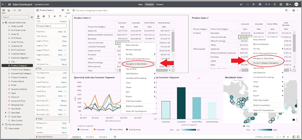Toggle the Legend Title Font circle
302x140 pixels.
tap(65, 50)
